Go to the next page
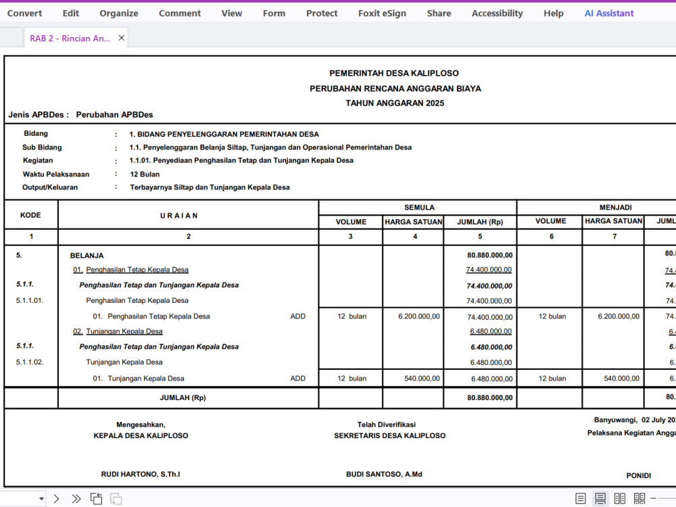 [57, 499]
